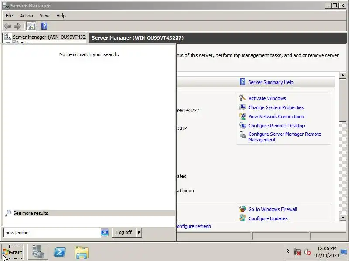The width and height of the screenshot is (349, 261).
Task: Click the vertical scrollbar thumb
Action: pos(343,100)
